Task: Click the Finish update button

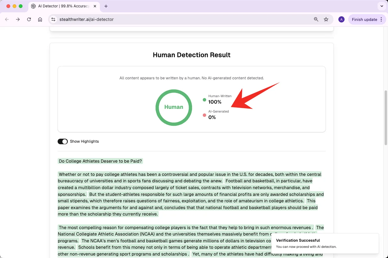Action: (x=364, y=19)
